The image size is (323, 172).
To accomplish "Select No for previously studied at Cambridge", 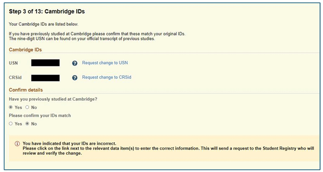I will [x=27, y=107].
